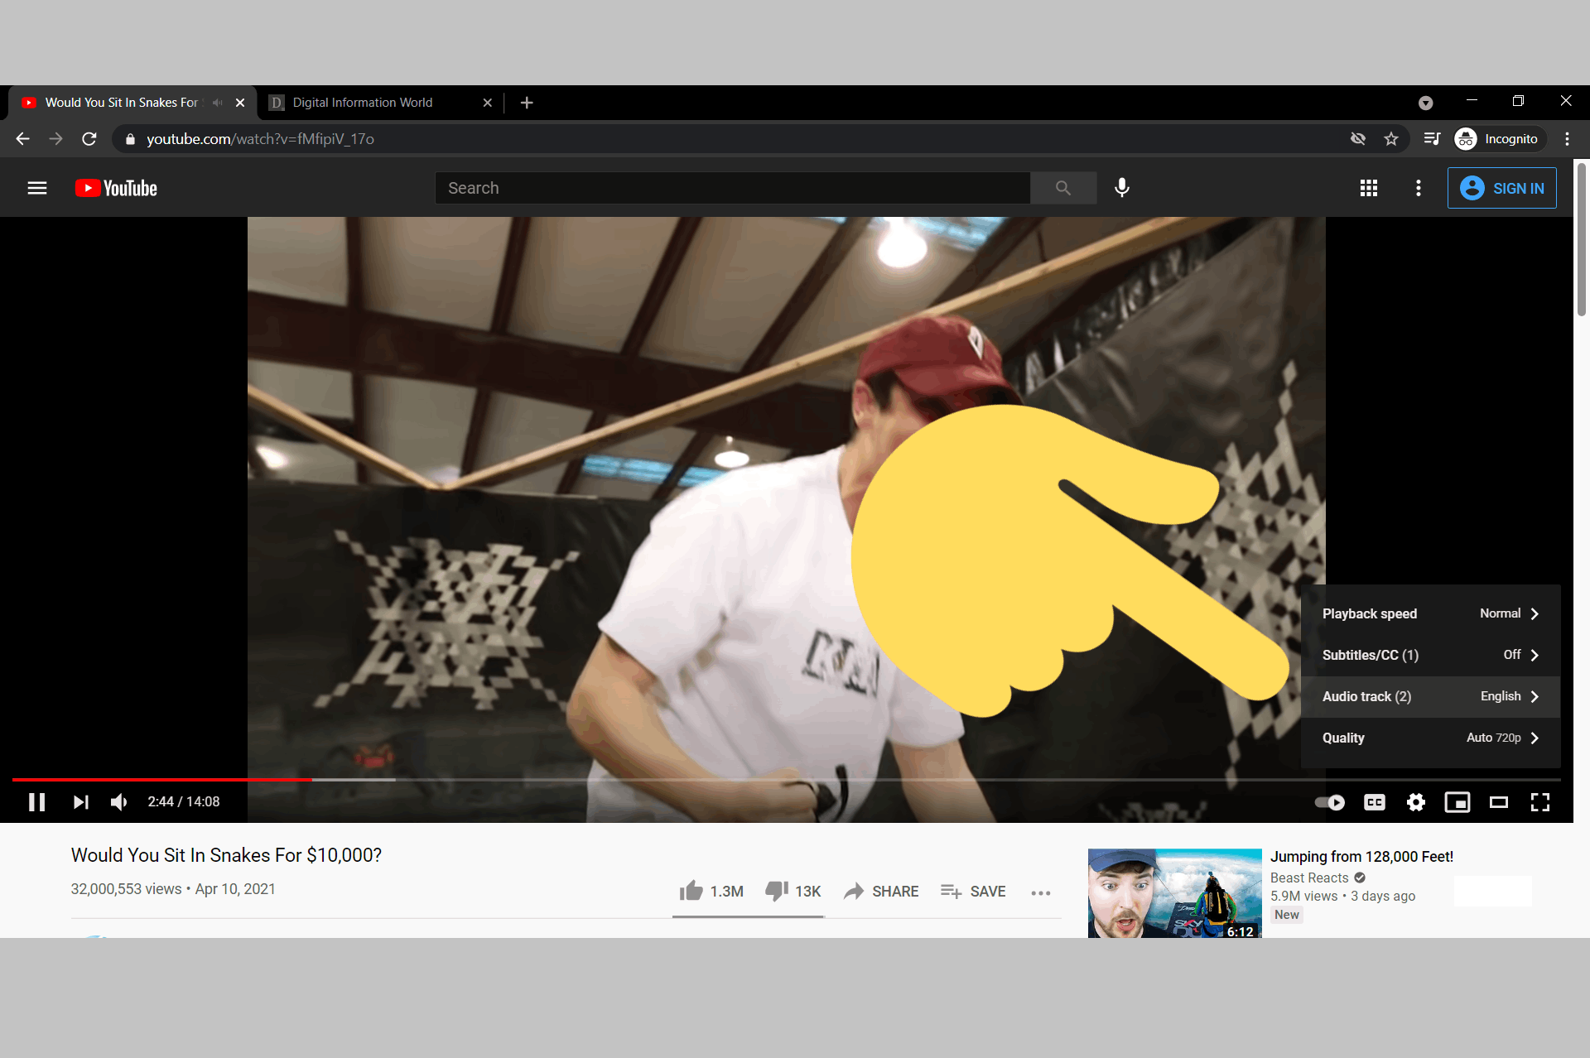Open the YouTube three-dot options menu

[1419, 188]
